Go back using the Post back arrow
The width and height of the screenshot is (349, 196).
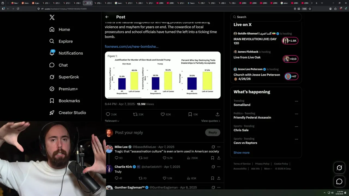click(107, 17)
